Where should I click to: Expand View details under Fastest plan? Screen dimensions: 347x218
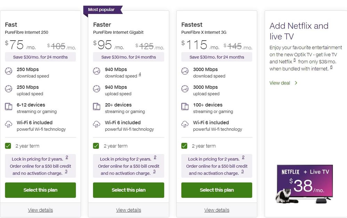click(217, 210)
